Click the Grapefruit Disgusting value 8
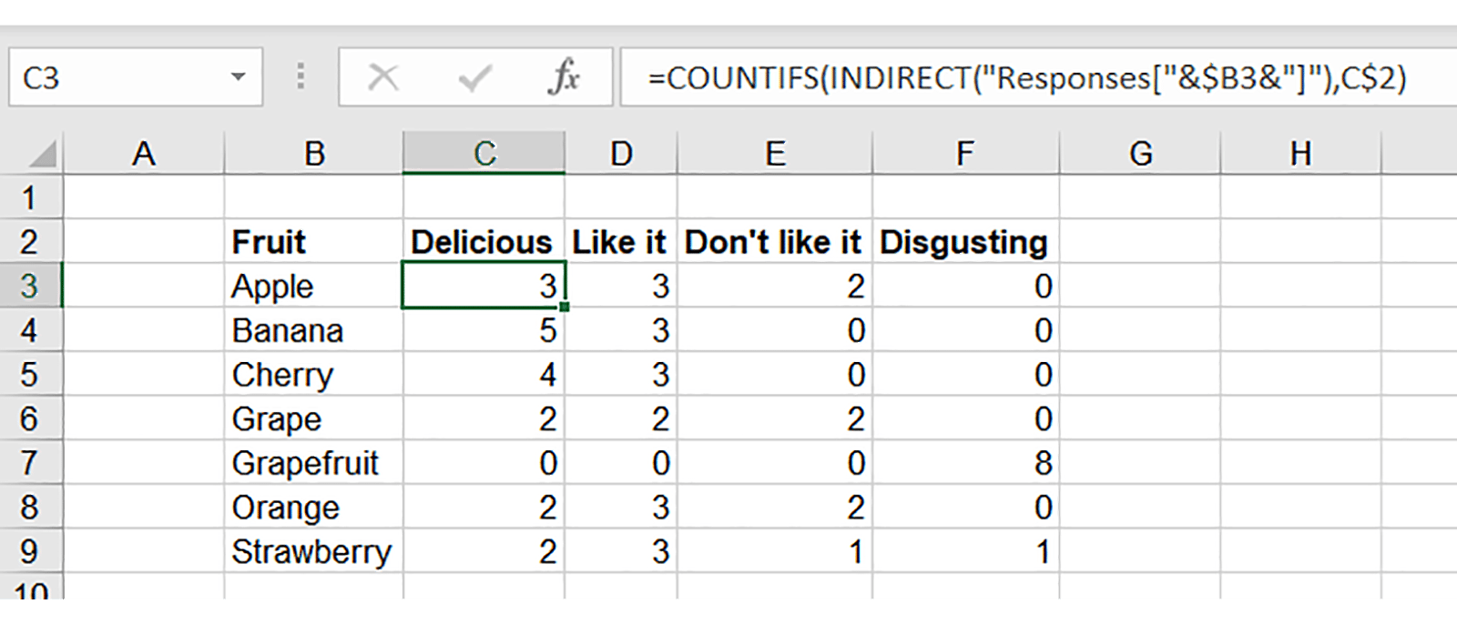The image size is (1457, 624). tap(964, 463)
